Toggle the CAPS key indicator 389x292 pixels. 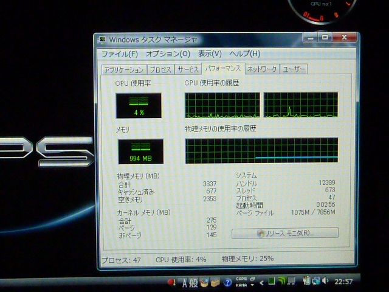[241, 279]
